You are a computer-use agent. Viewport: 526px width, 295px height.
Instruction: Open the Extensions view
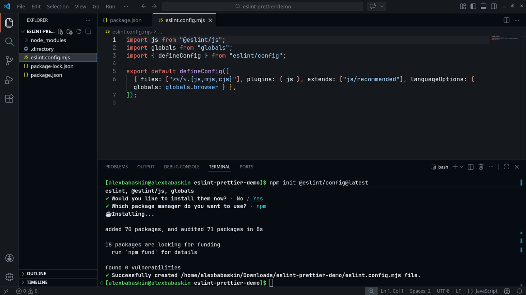click(x=9, y=99)
